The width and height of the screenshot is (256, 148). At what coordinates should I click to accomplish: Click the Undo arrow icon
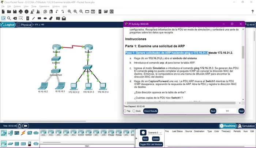pos(57,12)
